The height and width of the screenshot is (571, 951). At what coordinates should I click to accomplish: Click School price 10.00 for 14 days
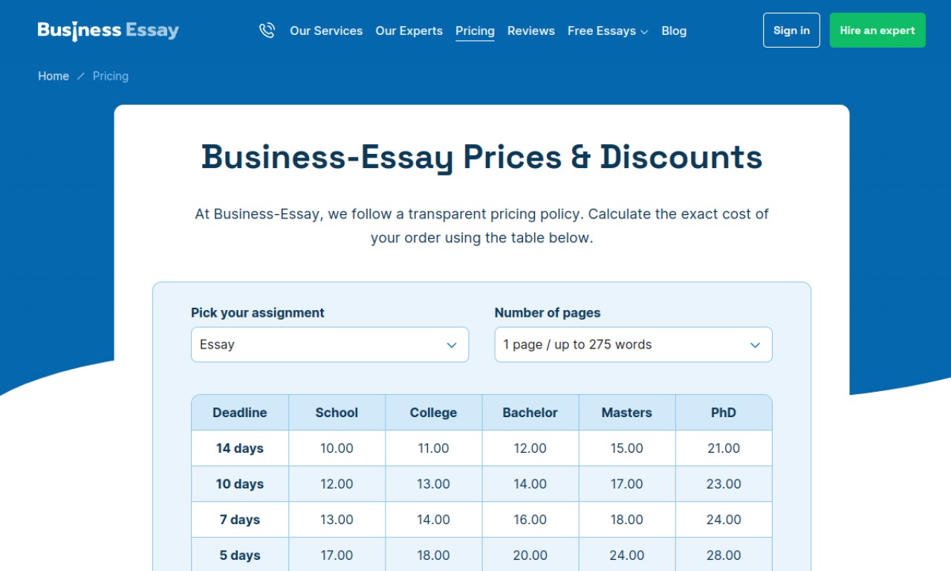pyautogui.click(x=337, y=448)
